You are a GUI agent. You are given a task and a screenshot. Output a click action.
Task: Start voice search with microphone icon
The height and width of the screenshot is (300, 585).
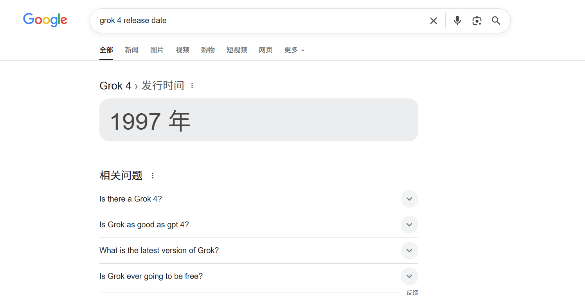tap(457, 21)
